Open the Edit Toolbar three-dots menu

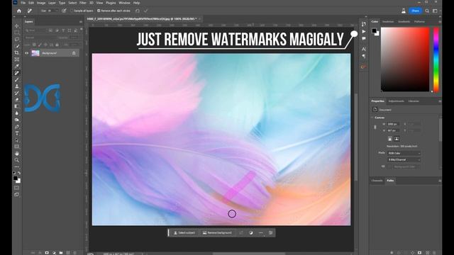click(x=17, y=167)
